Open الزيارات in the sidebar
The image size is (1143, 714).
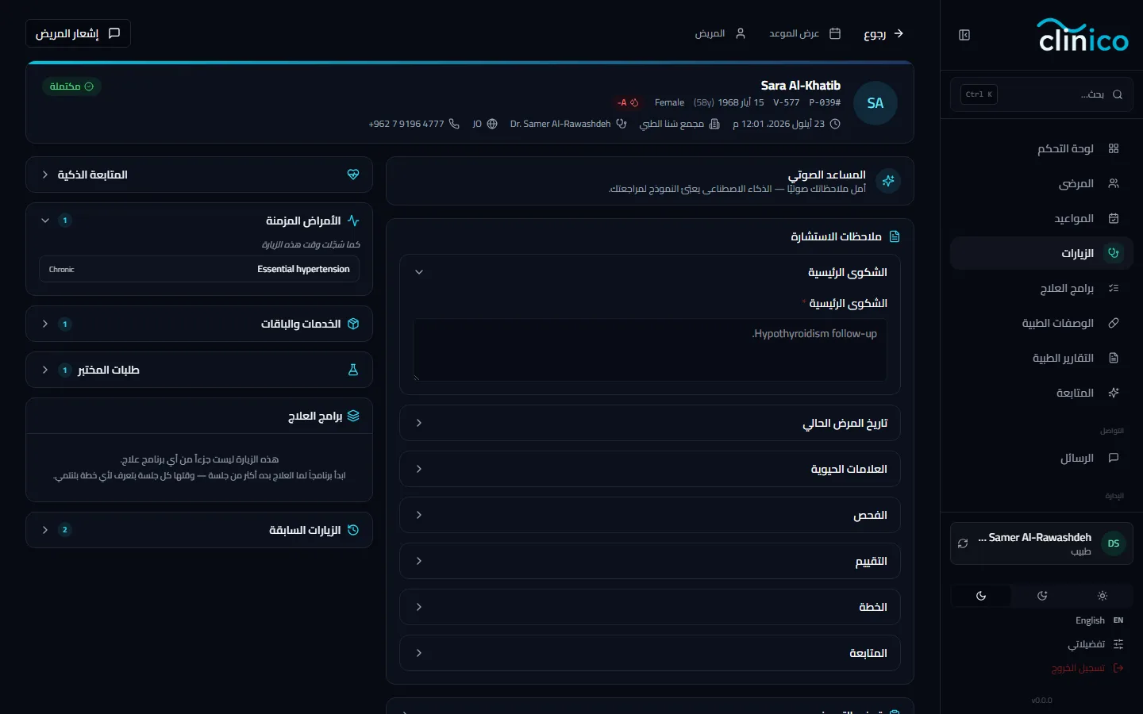1041,253
